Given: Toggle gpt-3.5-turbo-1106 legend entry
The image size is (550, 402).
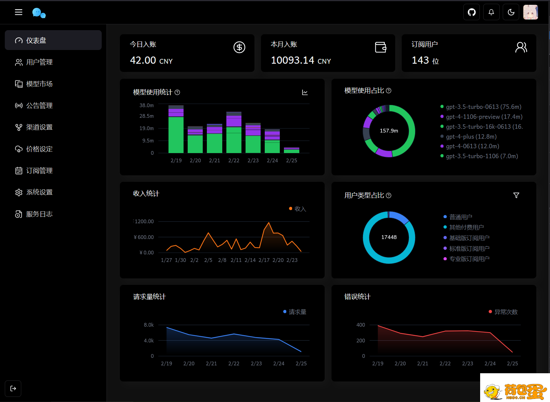Looking at the screenshot, I should point(479,156).
